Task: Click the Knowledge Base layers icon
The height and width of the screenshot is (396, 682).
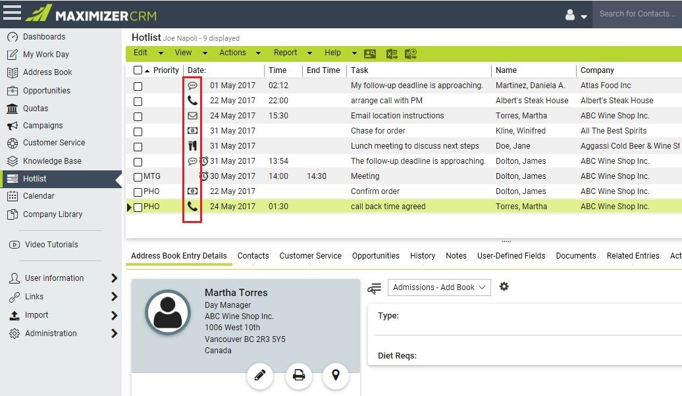Action: coord(13,161)
